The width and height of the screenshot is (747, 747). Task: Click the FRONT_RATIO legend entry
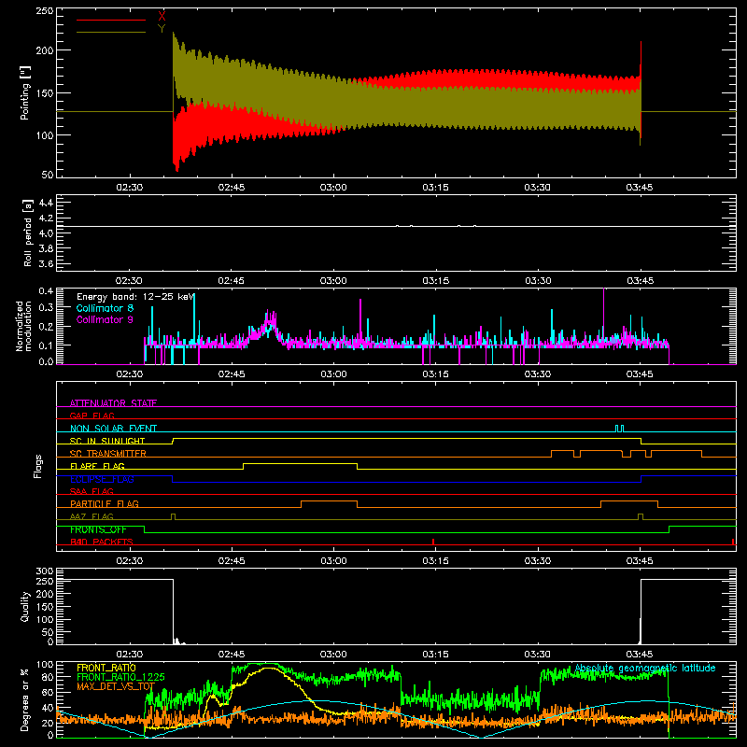point(106,668)
